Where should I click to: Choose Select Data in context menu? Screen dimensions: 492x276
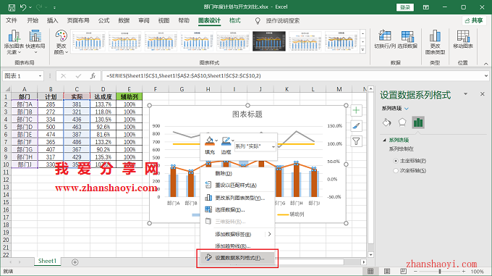click(x=237, y=210)
